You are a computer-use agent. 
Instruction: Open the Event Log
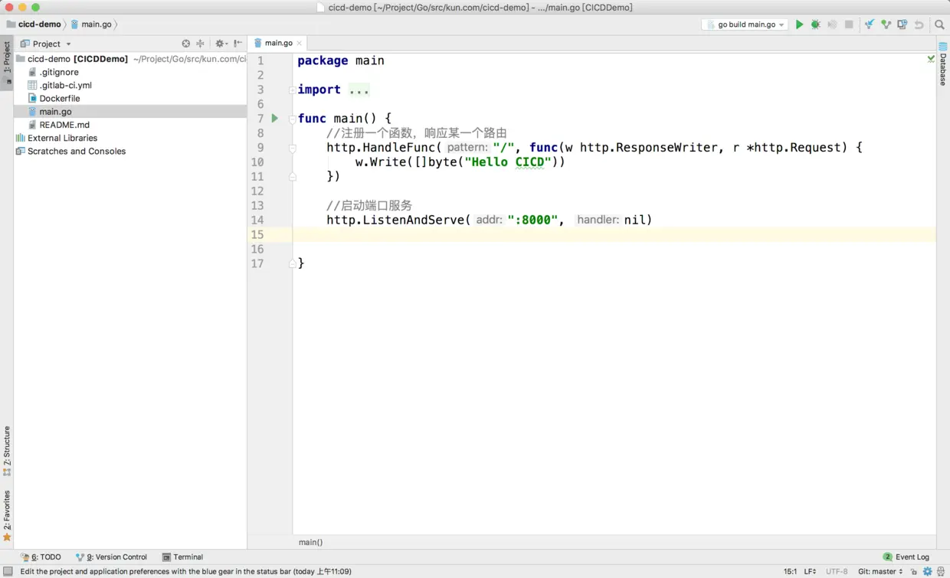(x=906, y=557)
